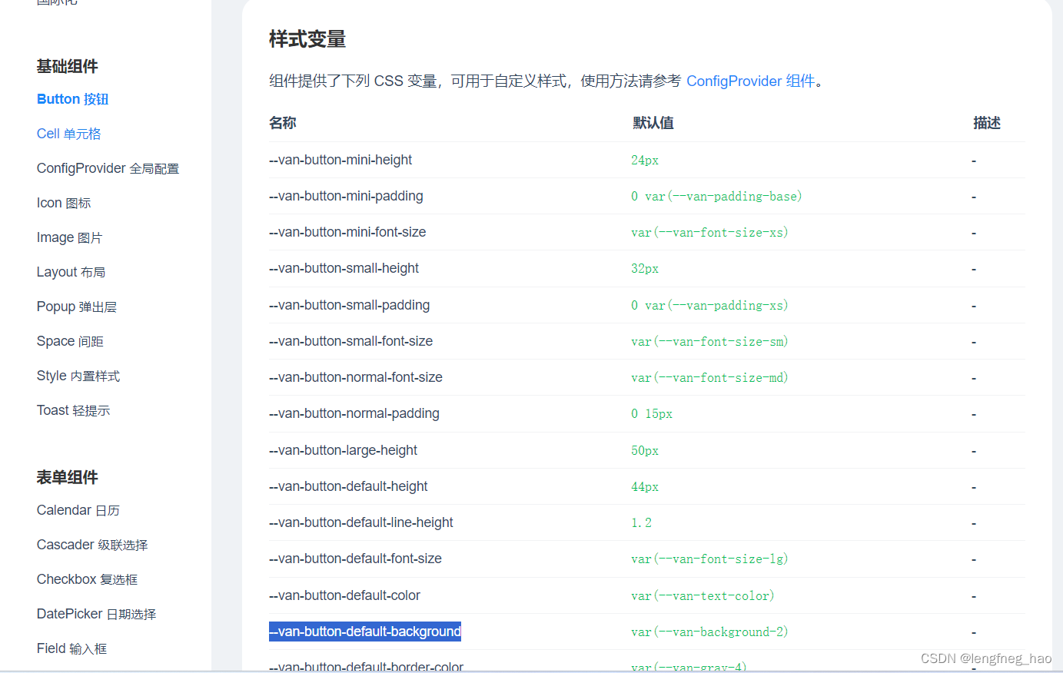The height and width of the screenshot is (673, 1063).
Task: Navigate to ConfigProvider 全局配置
Action: (107, 167)
